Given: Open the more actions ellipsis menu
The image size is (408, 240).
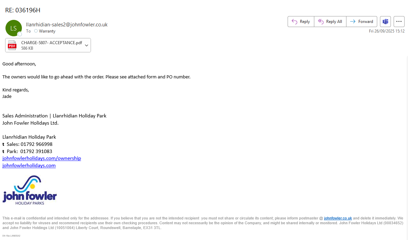Looking at the screenshot, I should 399,22.
